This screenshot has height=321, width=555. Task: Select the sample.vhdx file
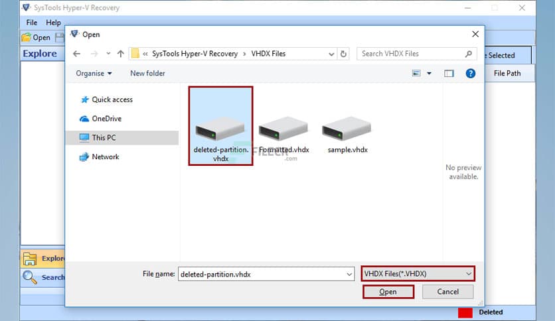pyautogui.click(x=347, y=136)
